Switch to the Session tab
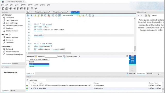The height and width of the screenshot is (93, 165). pyautogui.click(x=13, y=91)
